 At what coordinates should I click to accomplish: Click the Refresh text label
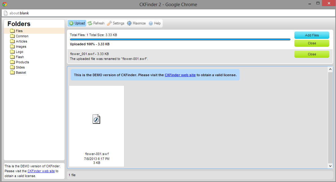(x=99, y=23)
